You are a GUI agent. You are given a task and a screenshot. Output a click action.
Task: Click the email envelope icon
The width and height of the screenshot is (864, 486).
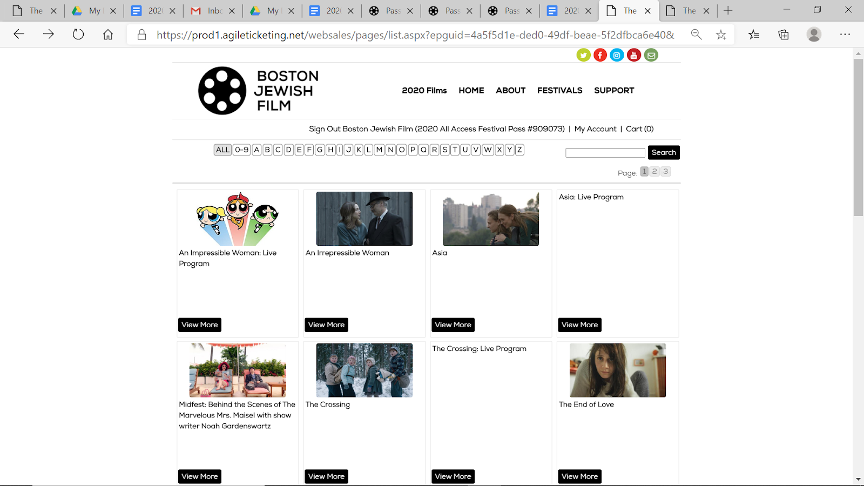[651, 55]
